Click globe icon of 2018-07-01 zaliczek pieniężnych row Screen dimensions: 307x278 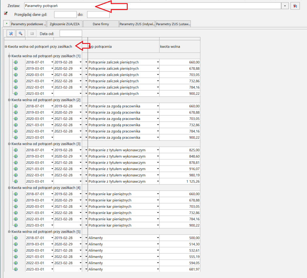coord(16,62)
